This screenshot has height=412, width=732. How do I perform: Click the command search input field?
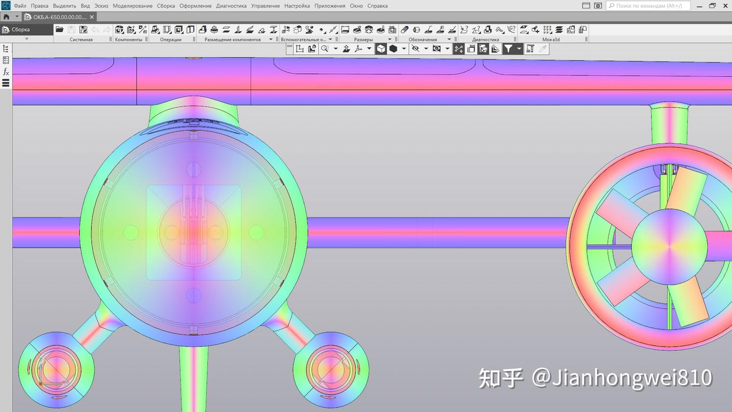646,6
